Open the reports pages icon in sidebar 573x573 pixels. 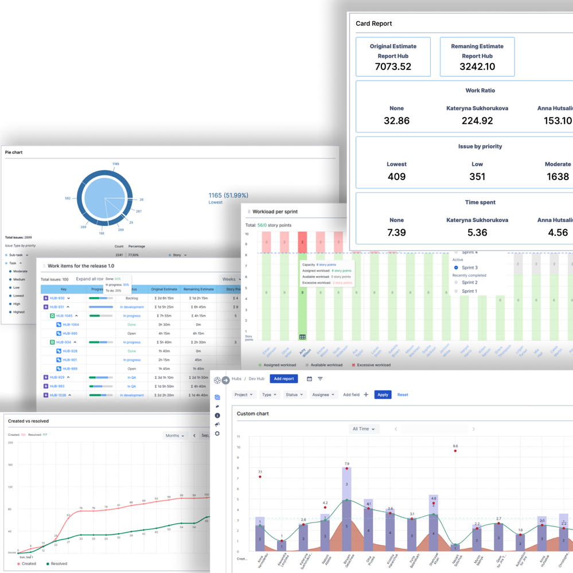pyautogui.click(x=217, y=397)
